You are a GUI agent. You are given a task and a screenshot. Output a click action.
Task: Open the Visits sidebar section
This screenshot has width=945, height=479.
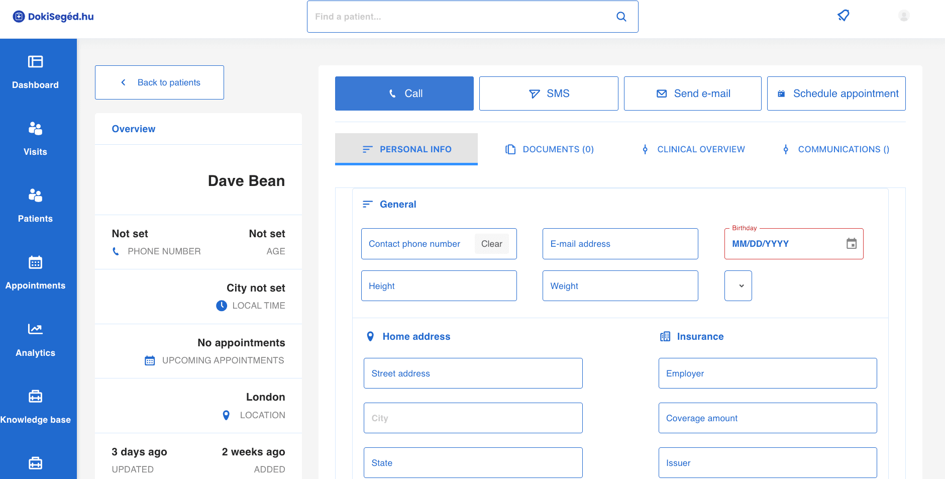tap(35, 139)
